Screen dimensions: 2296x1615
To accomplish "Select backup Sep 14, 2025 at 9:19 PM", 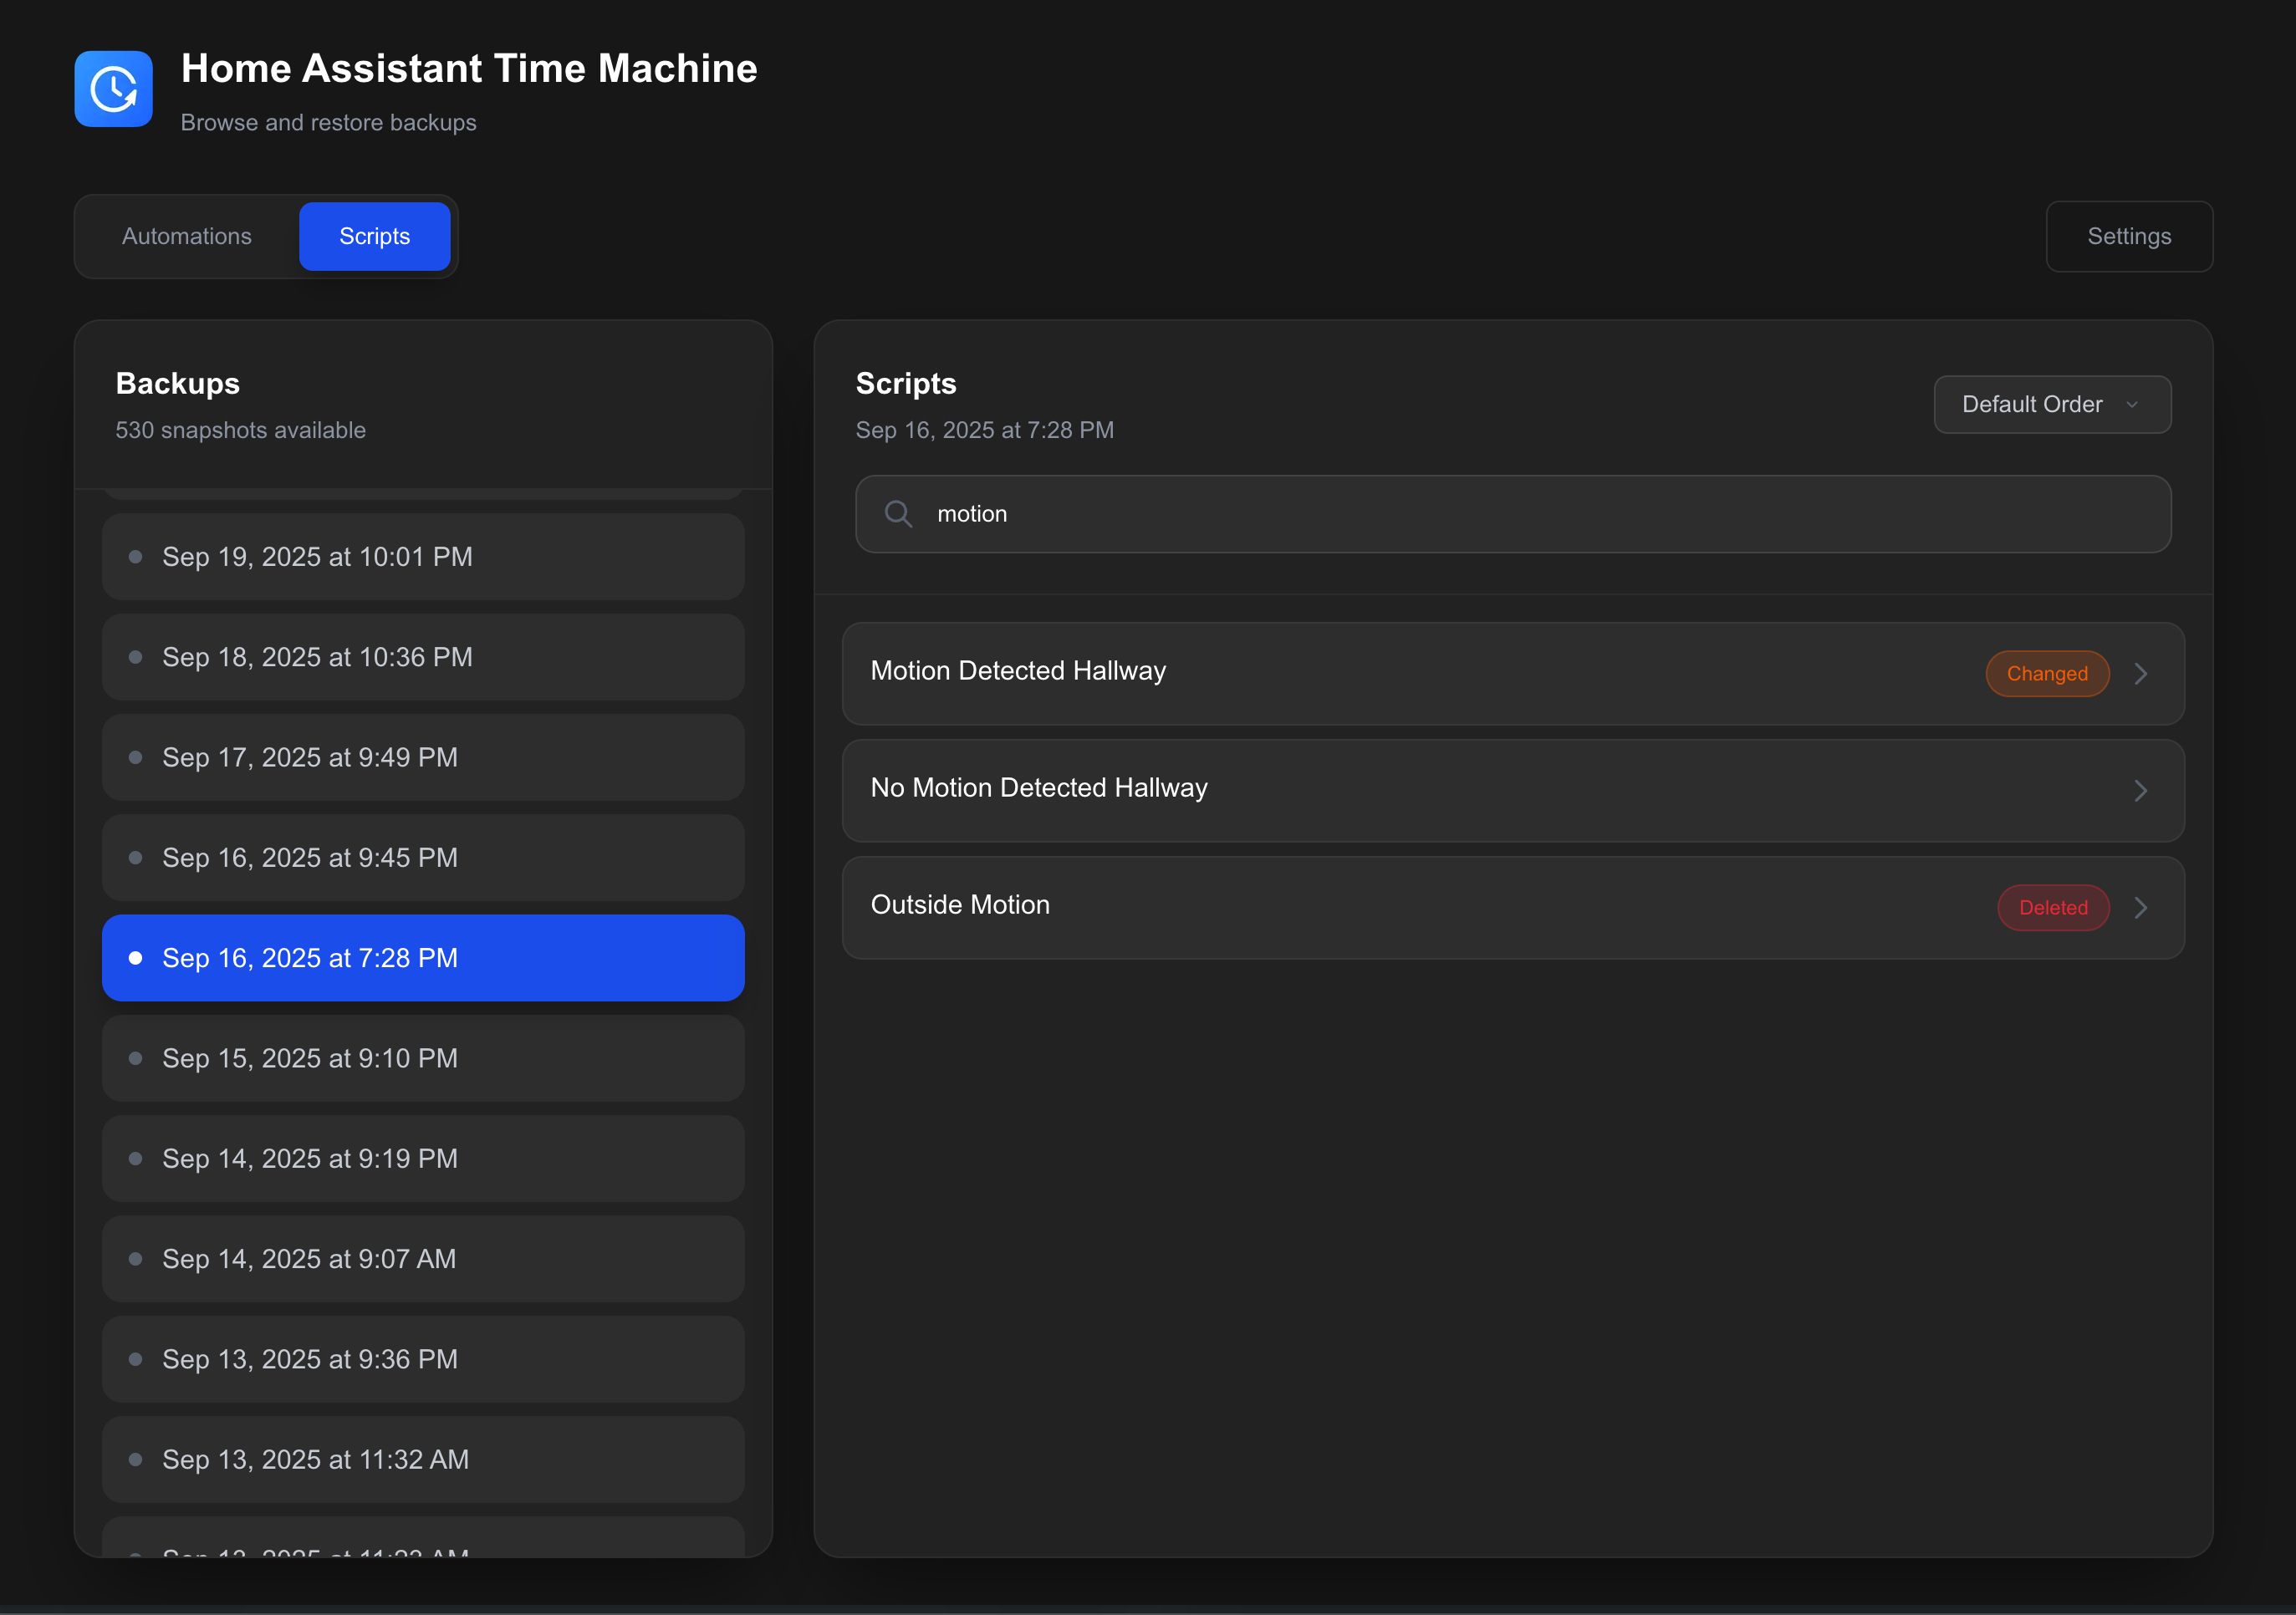I will pos(423,1159).
